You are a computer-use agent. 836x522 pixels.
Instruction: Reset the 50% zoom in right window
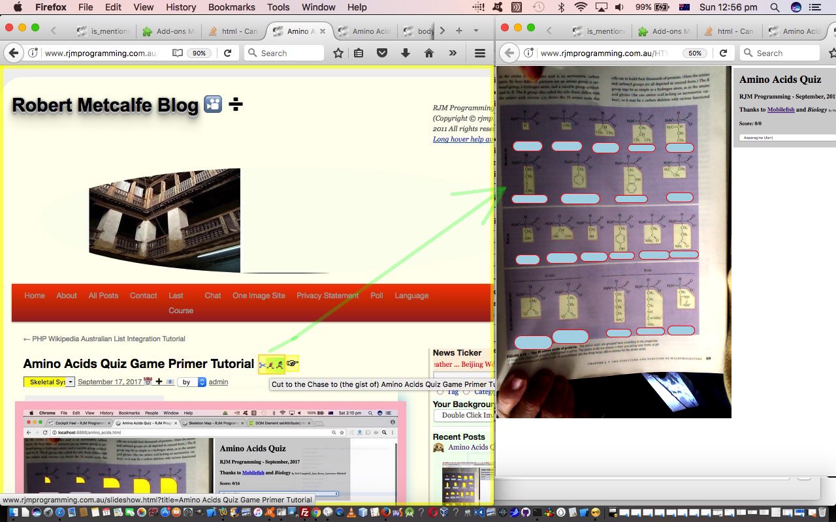coord(695,54)
